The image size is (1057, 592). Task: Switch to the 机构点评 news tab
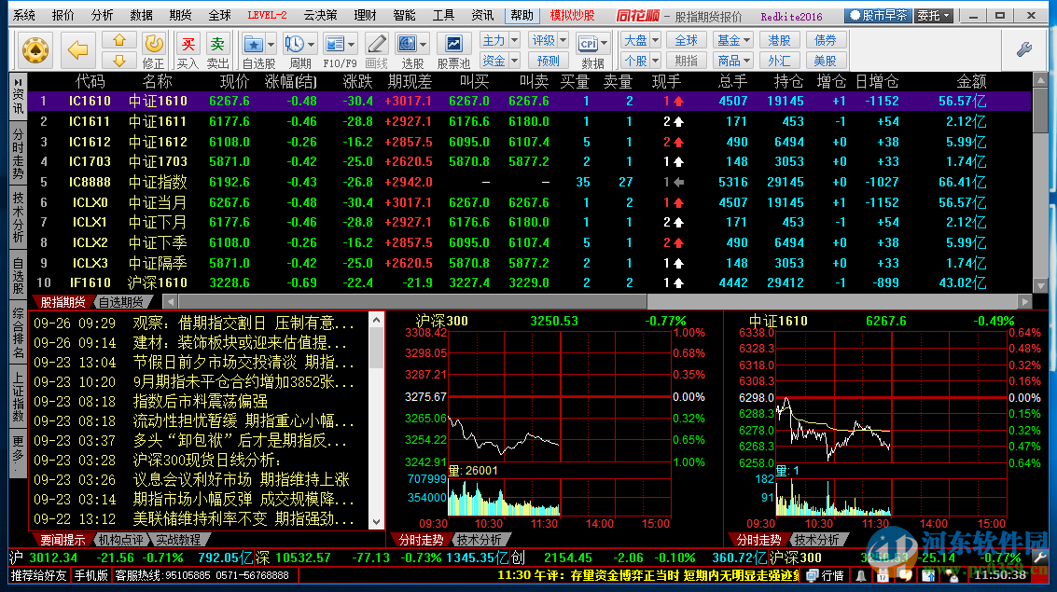(119, 540)
